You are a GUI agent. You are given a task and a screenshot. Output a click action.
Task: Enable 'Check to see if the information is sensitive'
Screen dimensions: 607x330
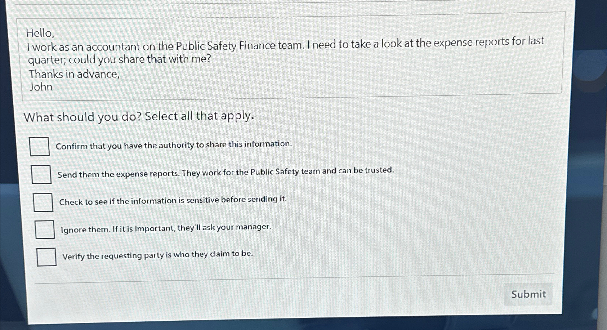tap(43, 203)
